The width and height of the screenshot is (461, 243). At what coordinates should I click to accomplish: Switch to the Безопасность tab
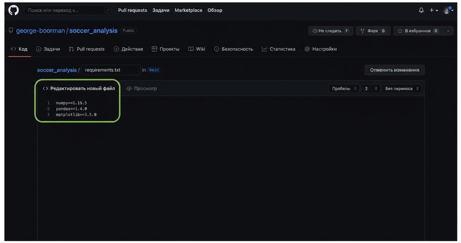tap(233, 49)
